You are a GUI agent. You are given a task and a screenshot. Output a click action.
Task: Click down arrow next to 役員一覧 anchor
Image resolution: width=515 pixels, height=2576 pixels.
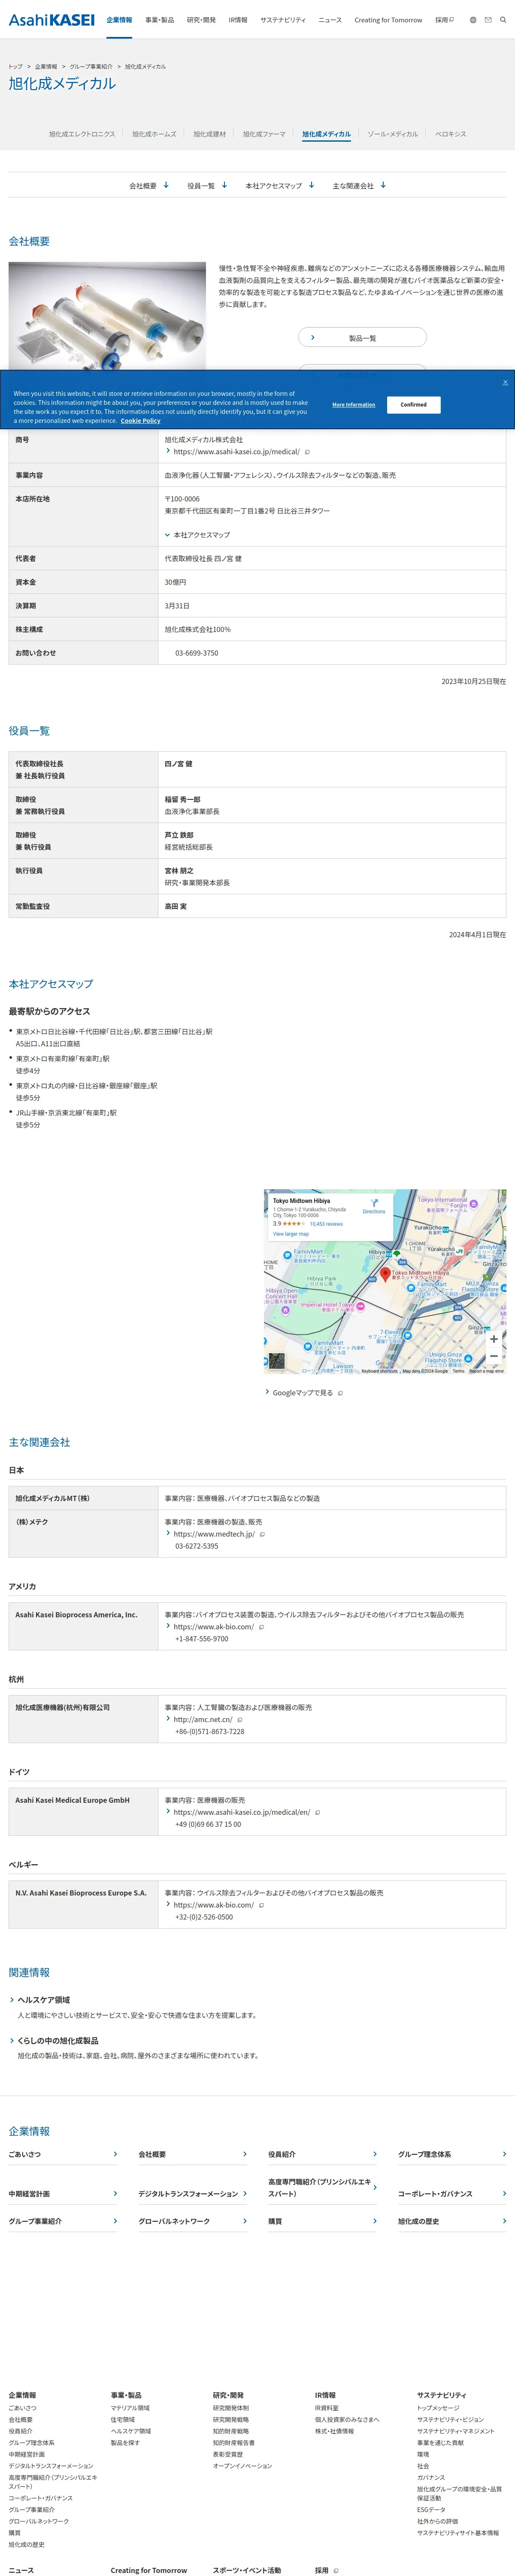224,185
